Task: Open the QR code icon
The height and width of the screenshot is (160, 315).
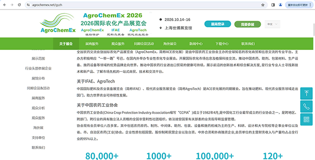Action: coord(307,119)
